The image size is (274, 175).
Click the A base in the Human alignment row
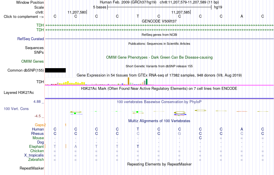pos(242,129)
